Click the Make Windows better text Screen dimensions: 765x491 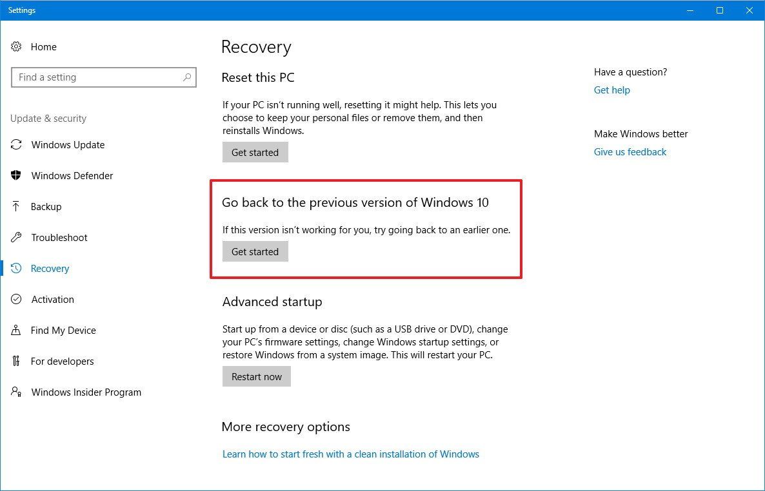coord(641,134)
